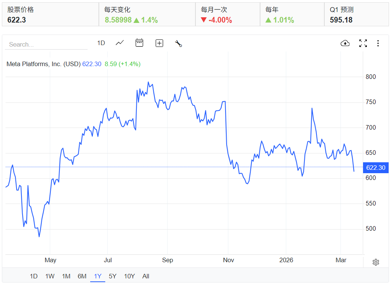Open the calendar date range picker
Viewport: 392px width, 284px height.
coord(139,43)
